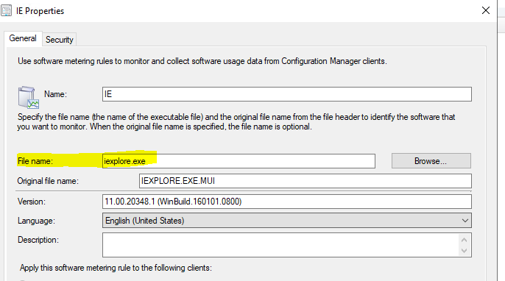This screenshot has height=281, width=505.
Task: Close the IE Properties dialog
Action: [486, 10]
